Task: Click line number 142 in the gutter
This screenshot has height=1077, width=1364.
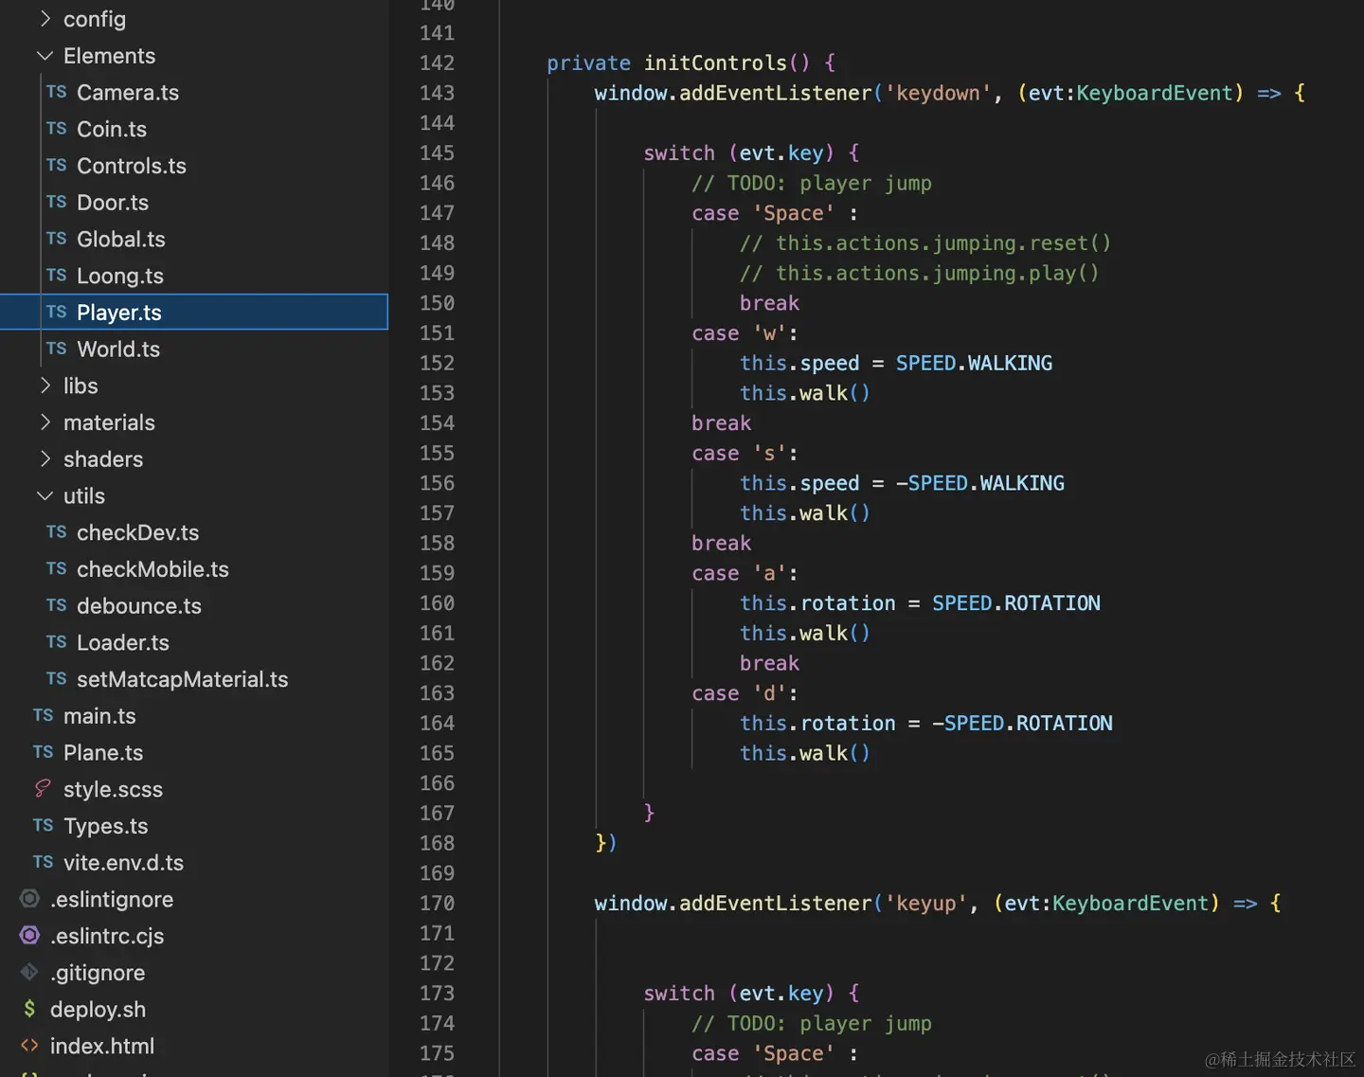Action: pyautogui.click(x=437, y=63)
